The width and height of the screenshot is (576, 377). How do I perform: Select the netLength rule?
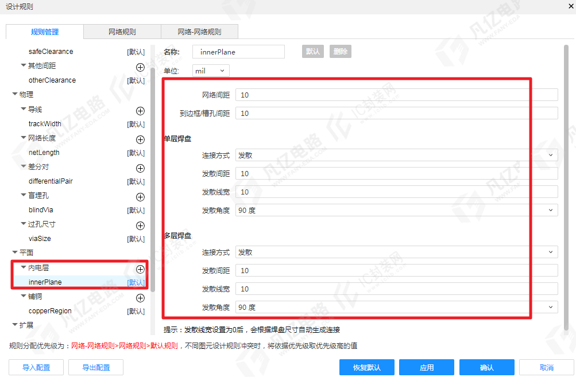tap(44, 152)
